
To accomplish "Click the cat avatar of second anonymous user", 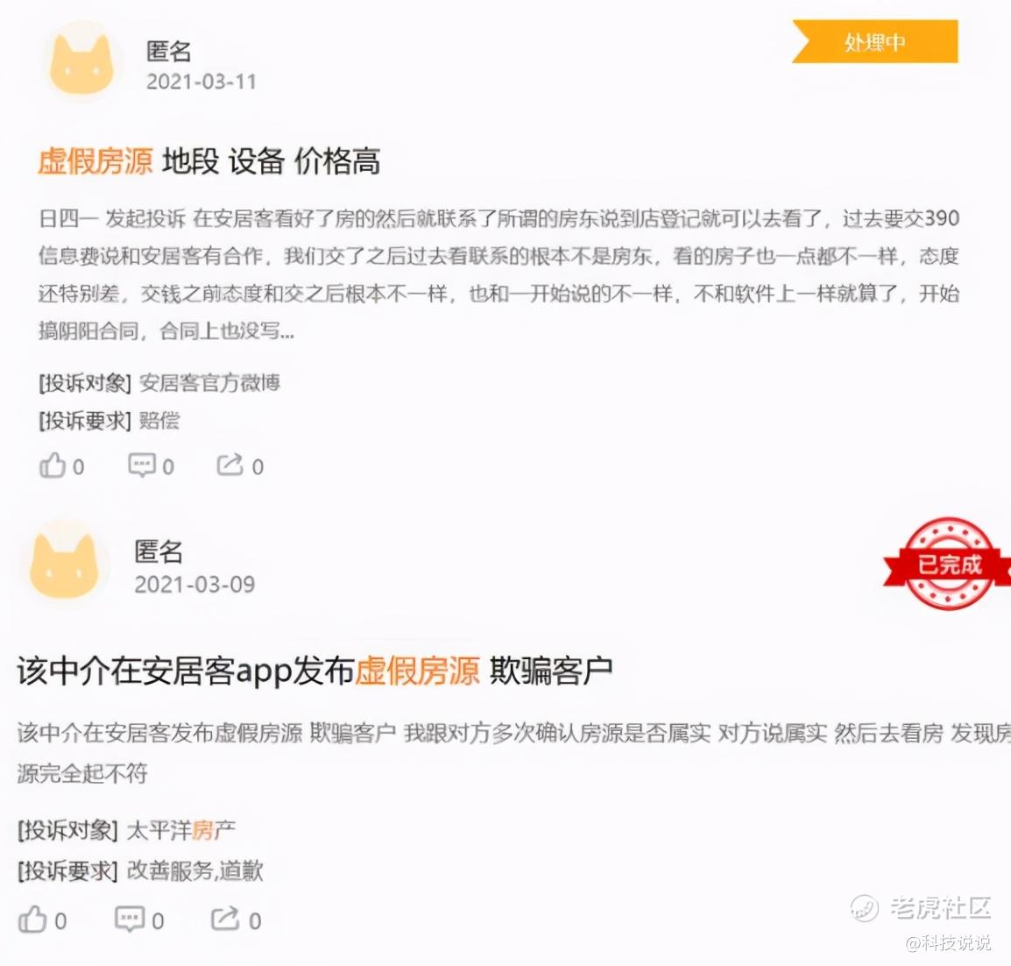I will click(x=65, y=565).
